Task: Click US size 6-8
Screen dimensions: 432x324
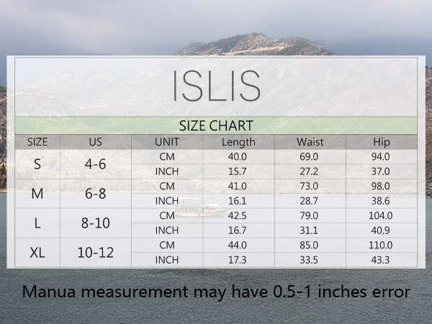Action: pos(95,194)
